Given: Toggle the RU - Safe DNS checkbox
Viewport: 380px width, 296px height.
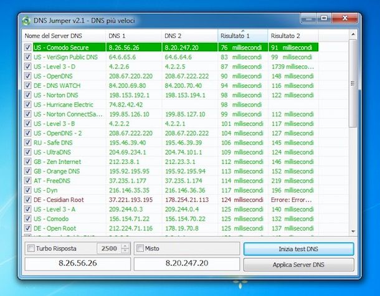Looking at the screenshot, I should [x=27, y=143].
